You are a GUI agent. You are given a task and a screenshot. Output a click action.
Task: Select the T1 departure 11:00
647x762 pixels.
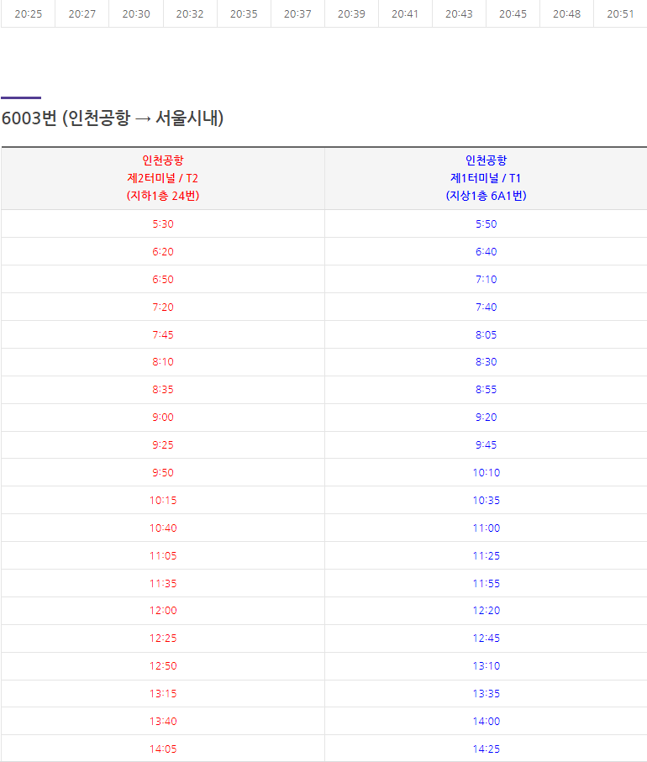(487, 528)
